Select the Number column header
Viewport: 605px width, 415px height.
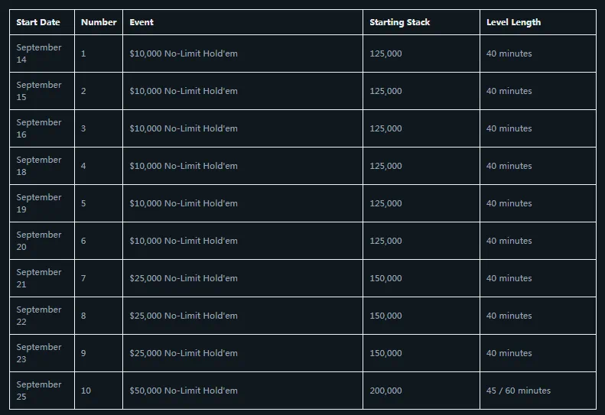point(99,22)
